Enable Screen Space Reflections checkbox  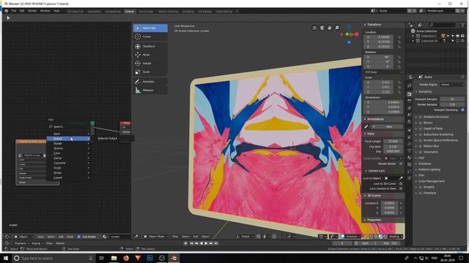(x=421, y=140)
